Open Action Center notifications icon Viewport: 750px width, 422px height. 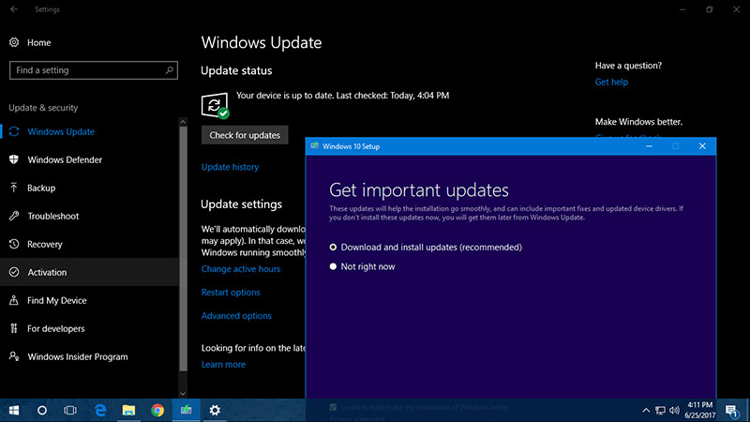[x=731, y=410]
